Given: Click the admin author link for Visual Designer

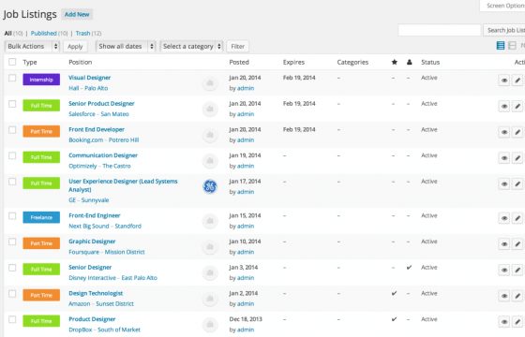Looking at the screenshot, I should [x=246, y=88].
